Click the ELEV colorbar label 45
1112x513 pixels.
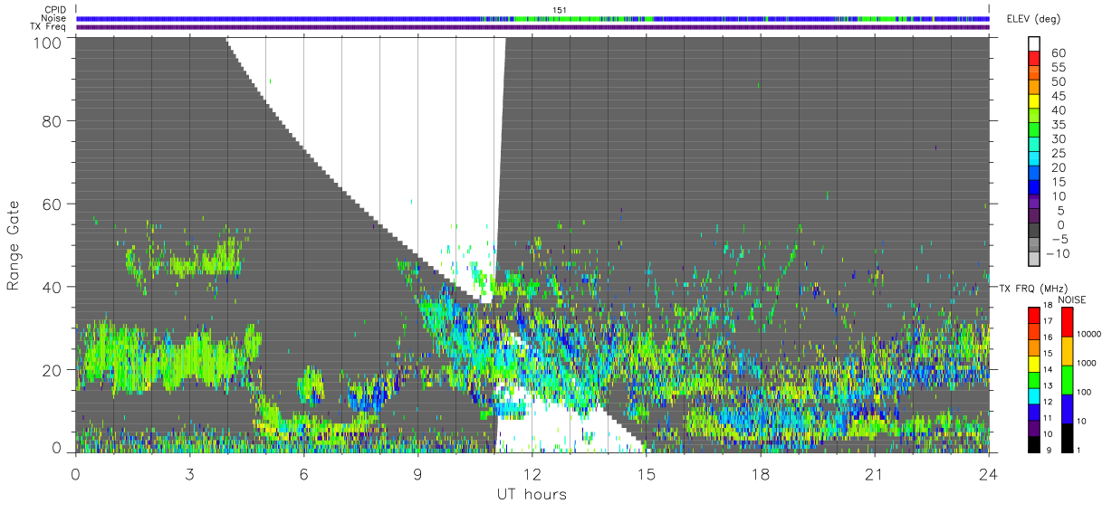point(1059,96)
